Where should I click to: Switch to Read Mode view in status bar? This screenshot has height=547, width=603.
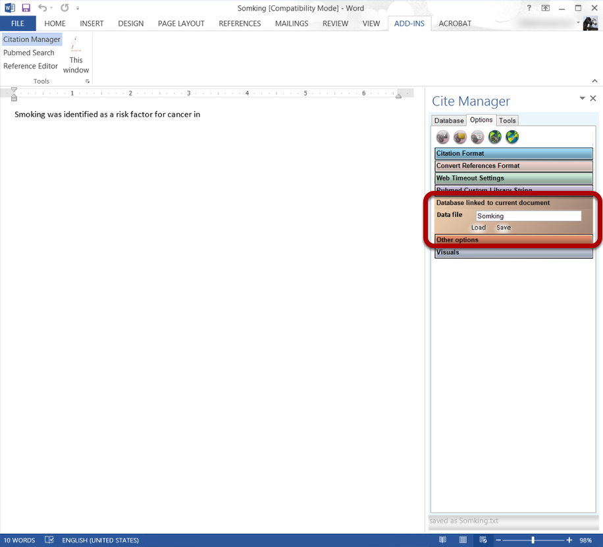pos(442,540)
